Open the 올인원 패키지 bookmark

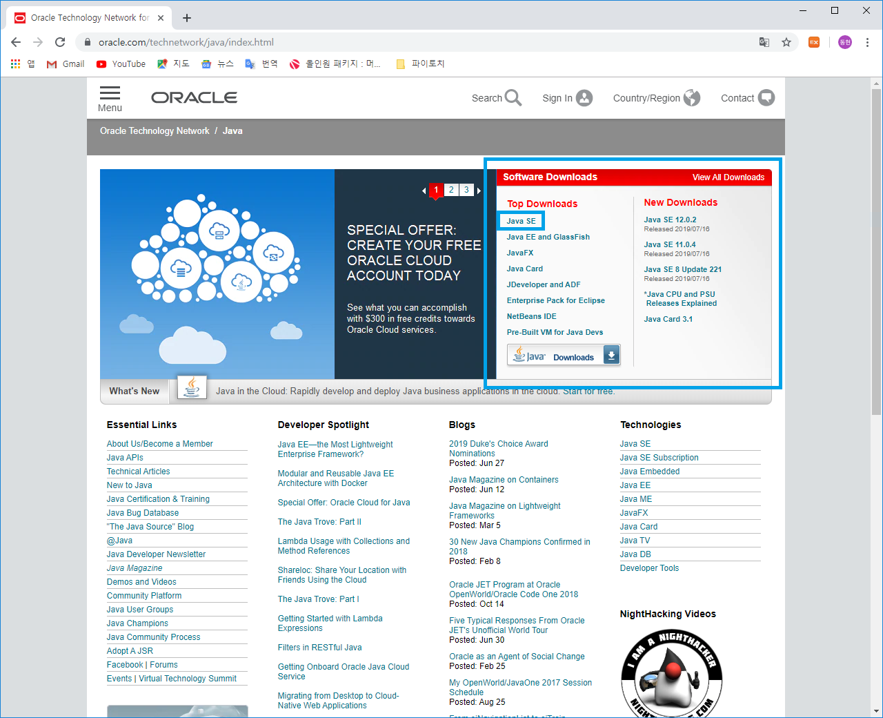click(x=335, y=64)
